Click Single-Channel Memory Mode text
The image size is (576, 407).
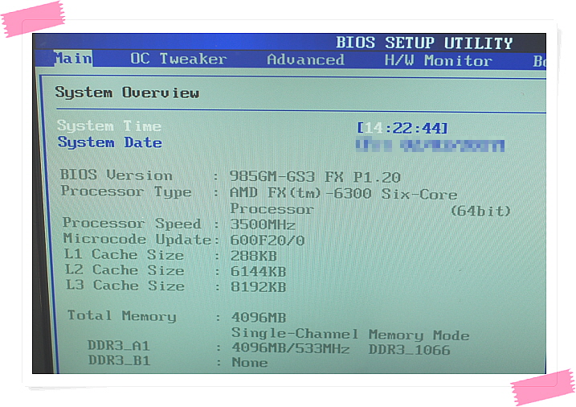350,334
